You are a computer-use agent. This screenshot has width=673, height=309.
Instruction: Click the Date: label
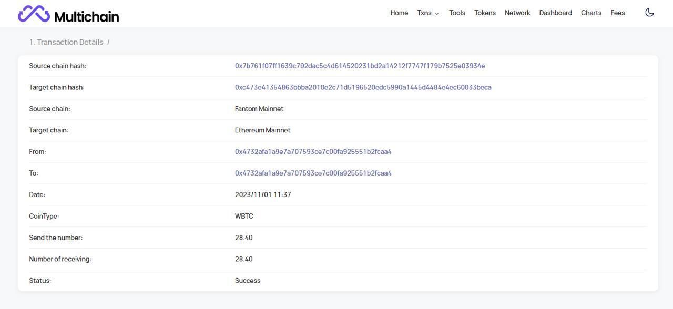tap(37, 194)
